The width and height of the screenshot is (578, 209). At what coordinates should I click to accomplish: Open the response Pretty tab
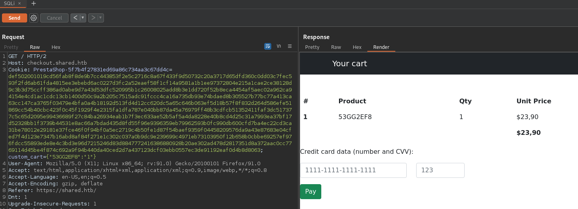click(312, 47)
